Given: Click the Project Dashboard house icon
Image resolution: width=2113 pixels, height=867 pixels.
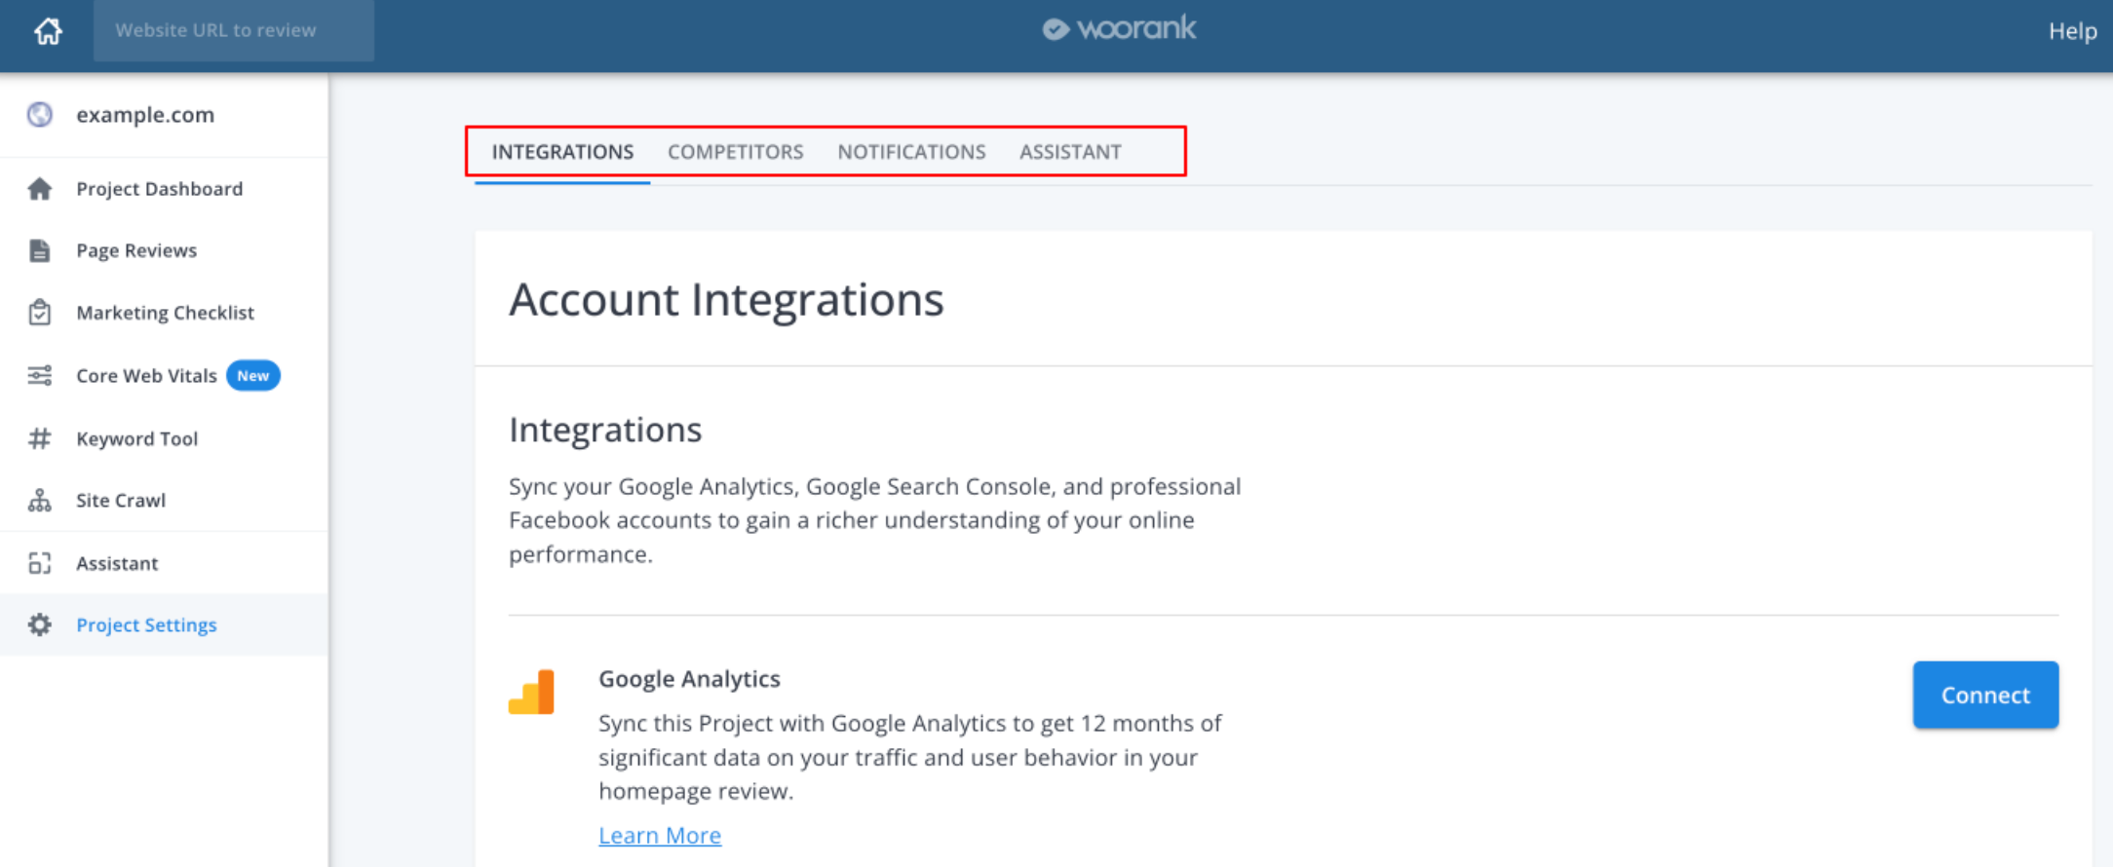Looking at the screenshot, I should pos(40,189).
